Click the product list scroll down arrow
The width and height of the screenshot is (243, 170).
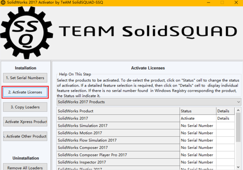click(x=238, y=167)
